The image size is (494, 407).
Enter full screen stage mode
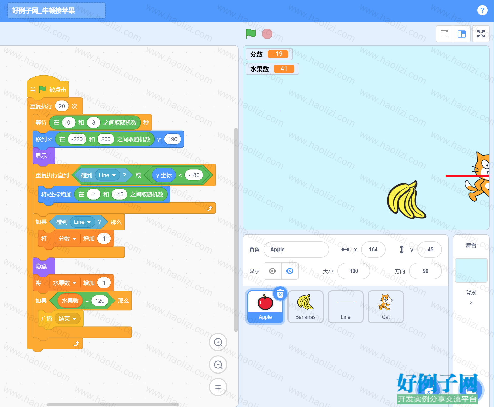tap(481, 34)
